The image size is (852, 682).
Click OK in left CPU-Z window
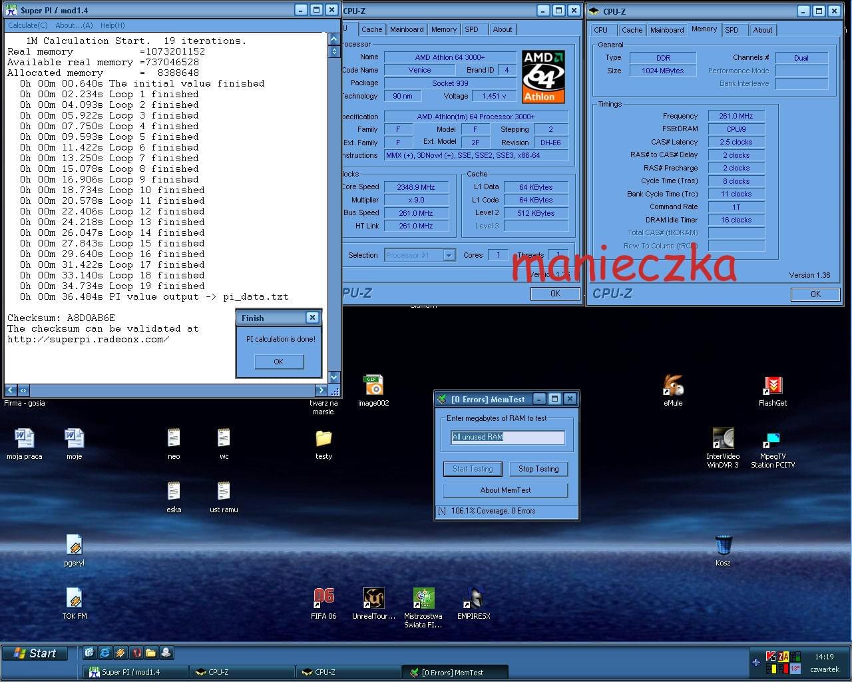(x=555, y=294)
